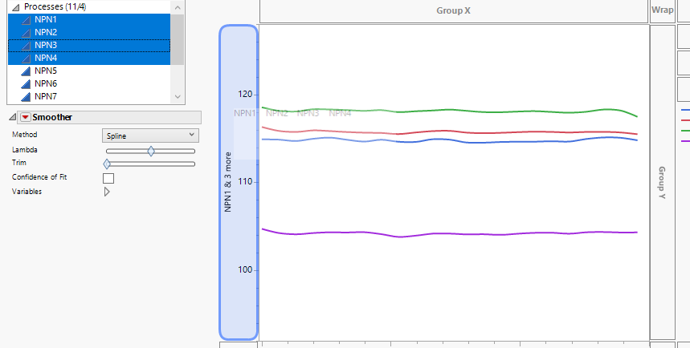
Task: Collapse the Processes column group
Action: (16, 7)
